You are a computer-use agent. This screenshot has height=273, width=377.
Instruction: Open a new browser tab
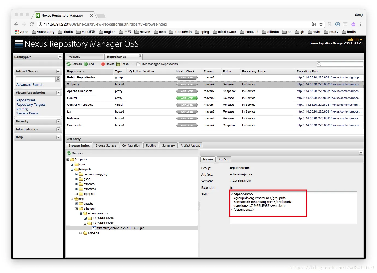click(x=101, y=16)
